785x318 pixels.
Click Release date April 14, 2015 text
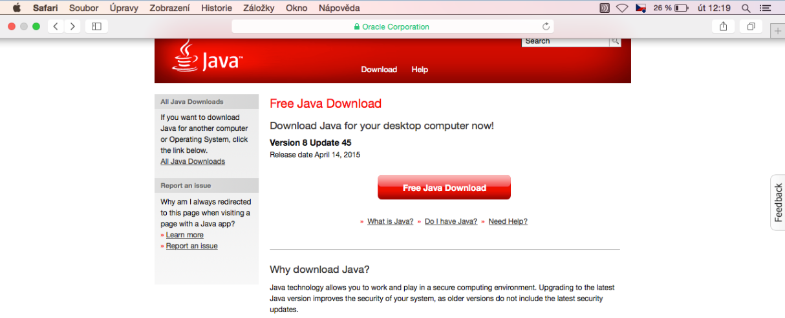pyautogui.click(x=315, y=155)
